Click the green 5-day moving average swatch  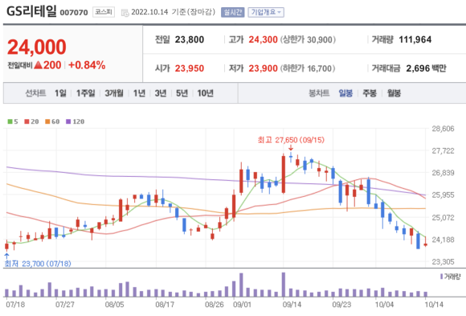[x=10, y=121]
